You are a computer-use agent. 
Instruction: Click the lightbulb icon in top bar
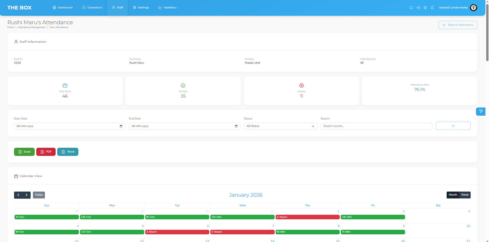pyautogui.click(x=425, y=8)
